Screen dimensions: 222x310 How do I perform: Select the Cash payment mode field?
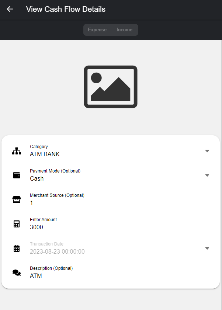[111, 178]
